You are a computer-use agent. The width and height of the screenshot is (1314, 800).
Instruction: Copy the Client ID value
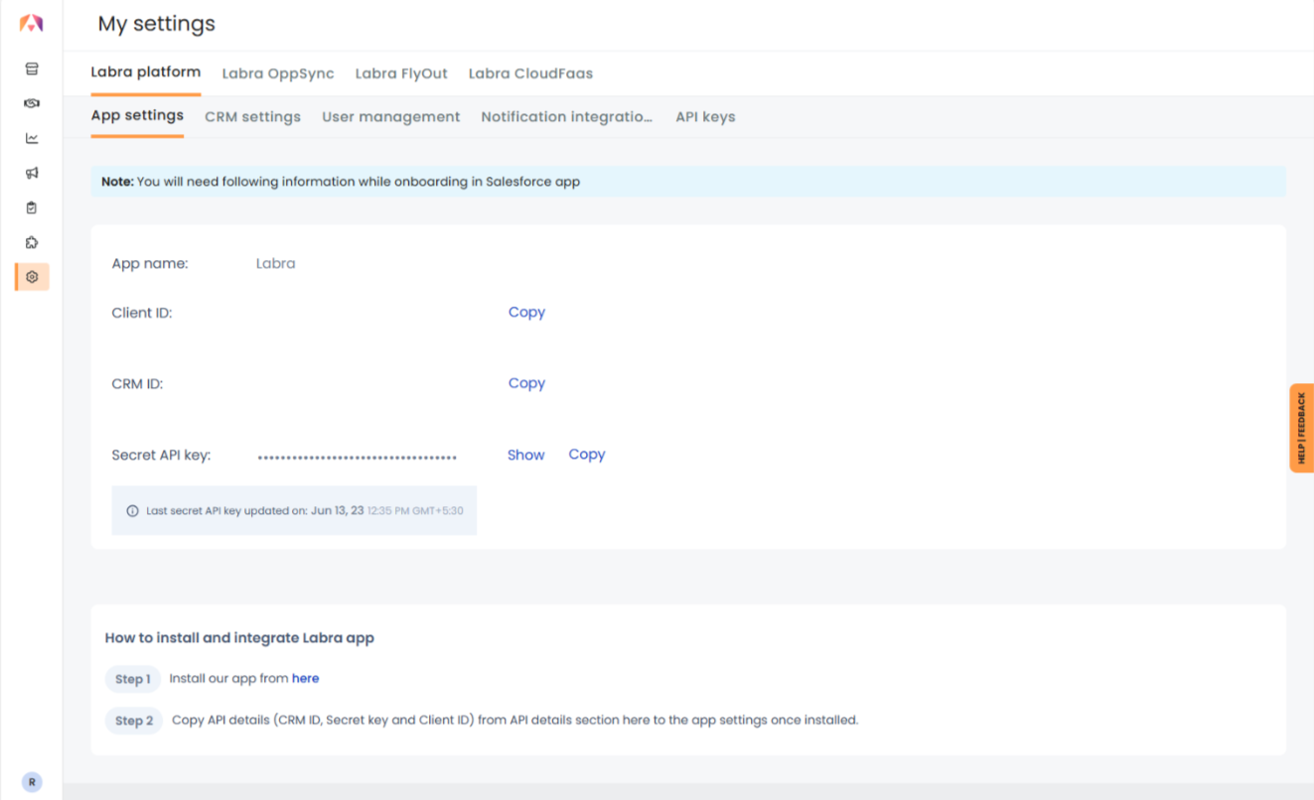click(526, 312)
